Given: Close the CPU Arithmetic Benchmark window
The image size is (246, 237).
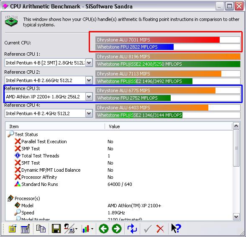Looking at the screenshot, I should tap(239, 6).
